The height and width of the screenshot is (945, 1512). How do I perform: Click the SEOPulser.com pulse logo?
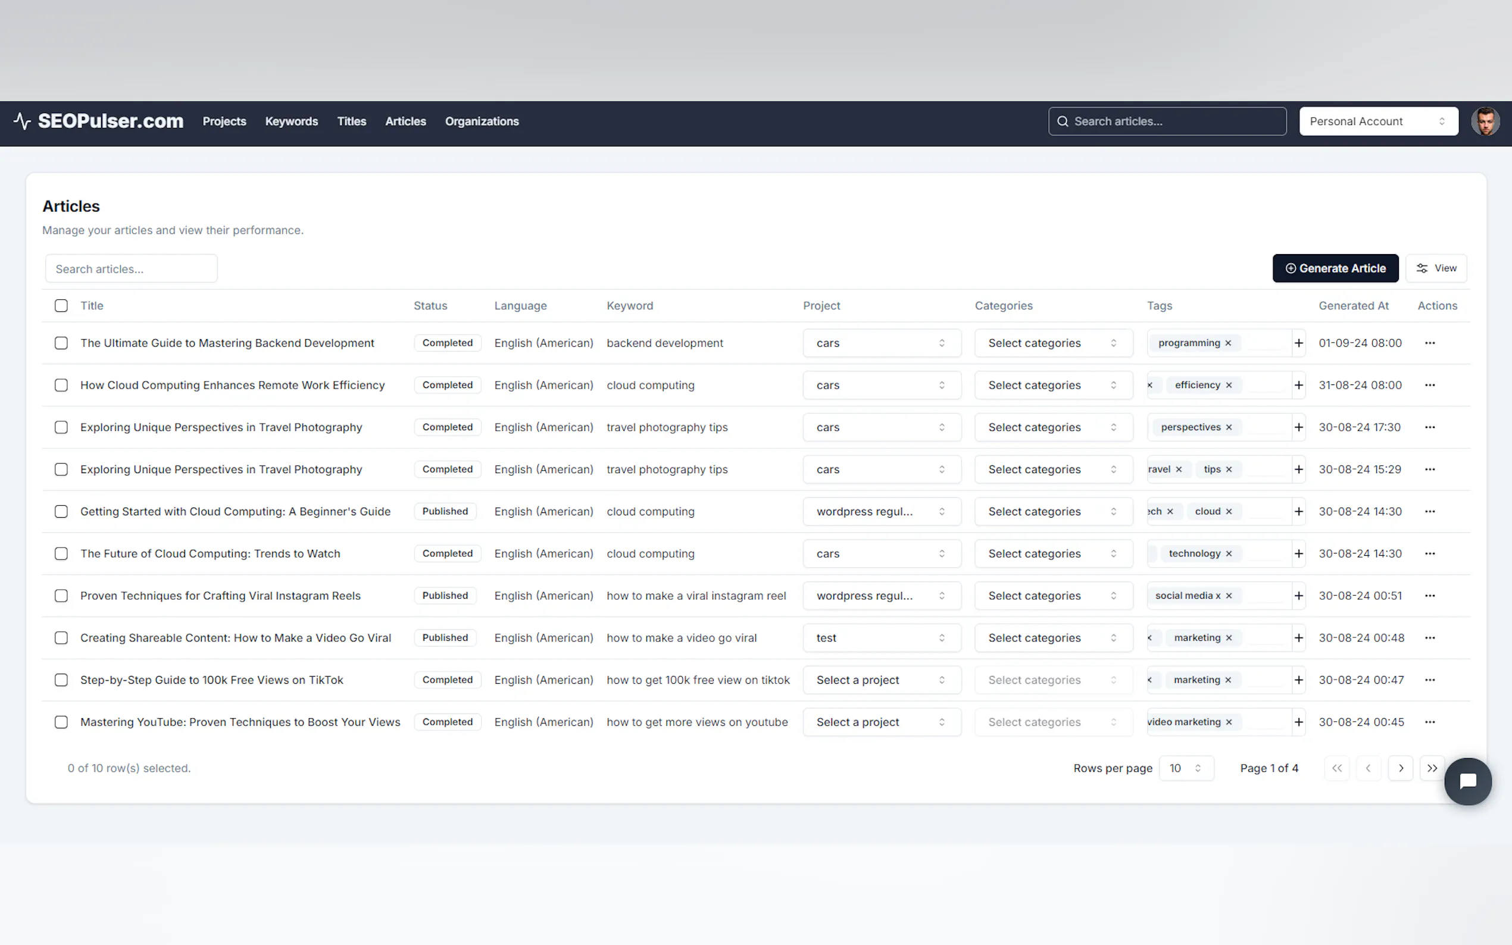pos(23,121)
